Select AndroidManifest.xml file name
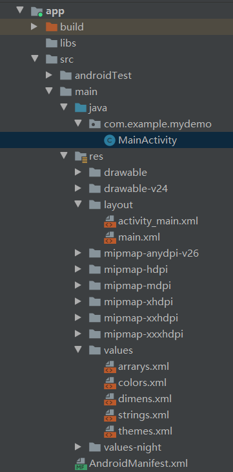 coord(138,463)
